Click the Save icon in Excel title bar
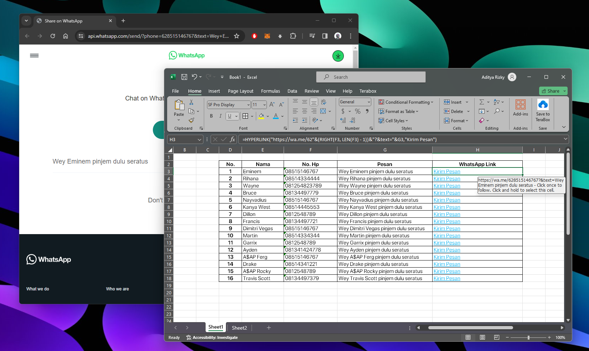Viewport: 589px width, 351px height. pos(184,77)
